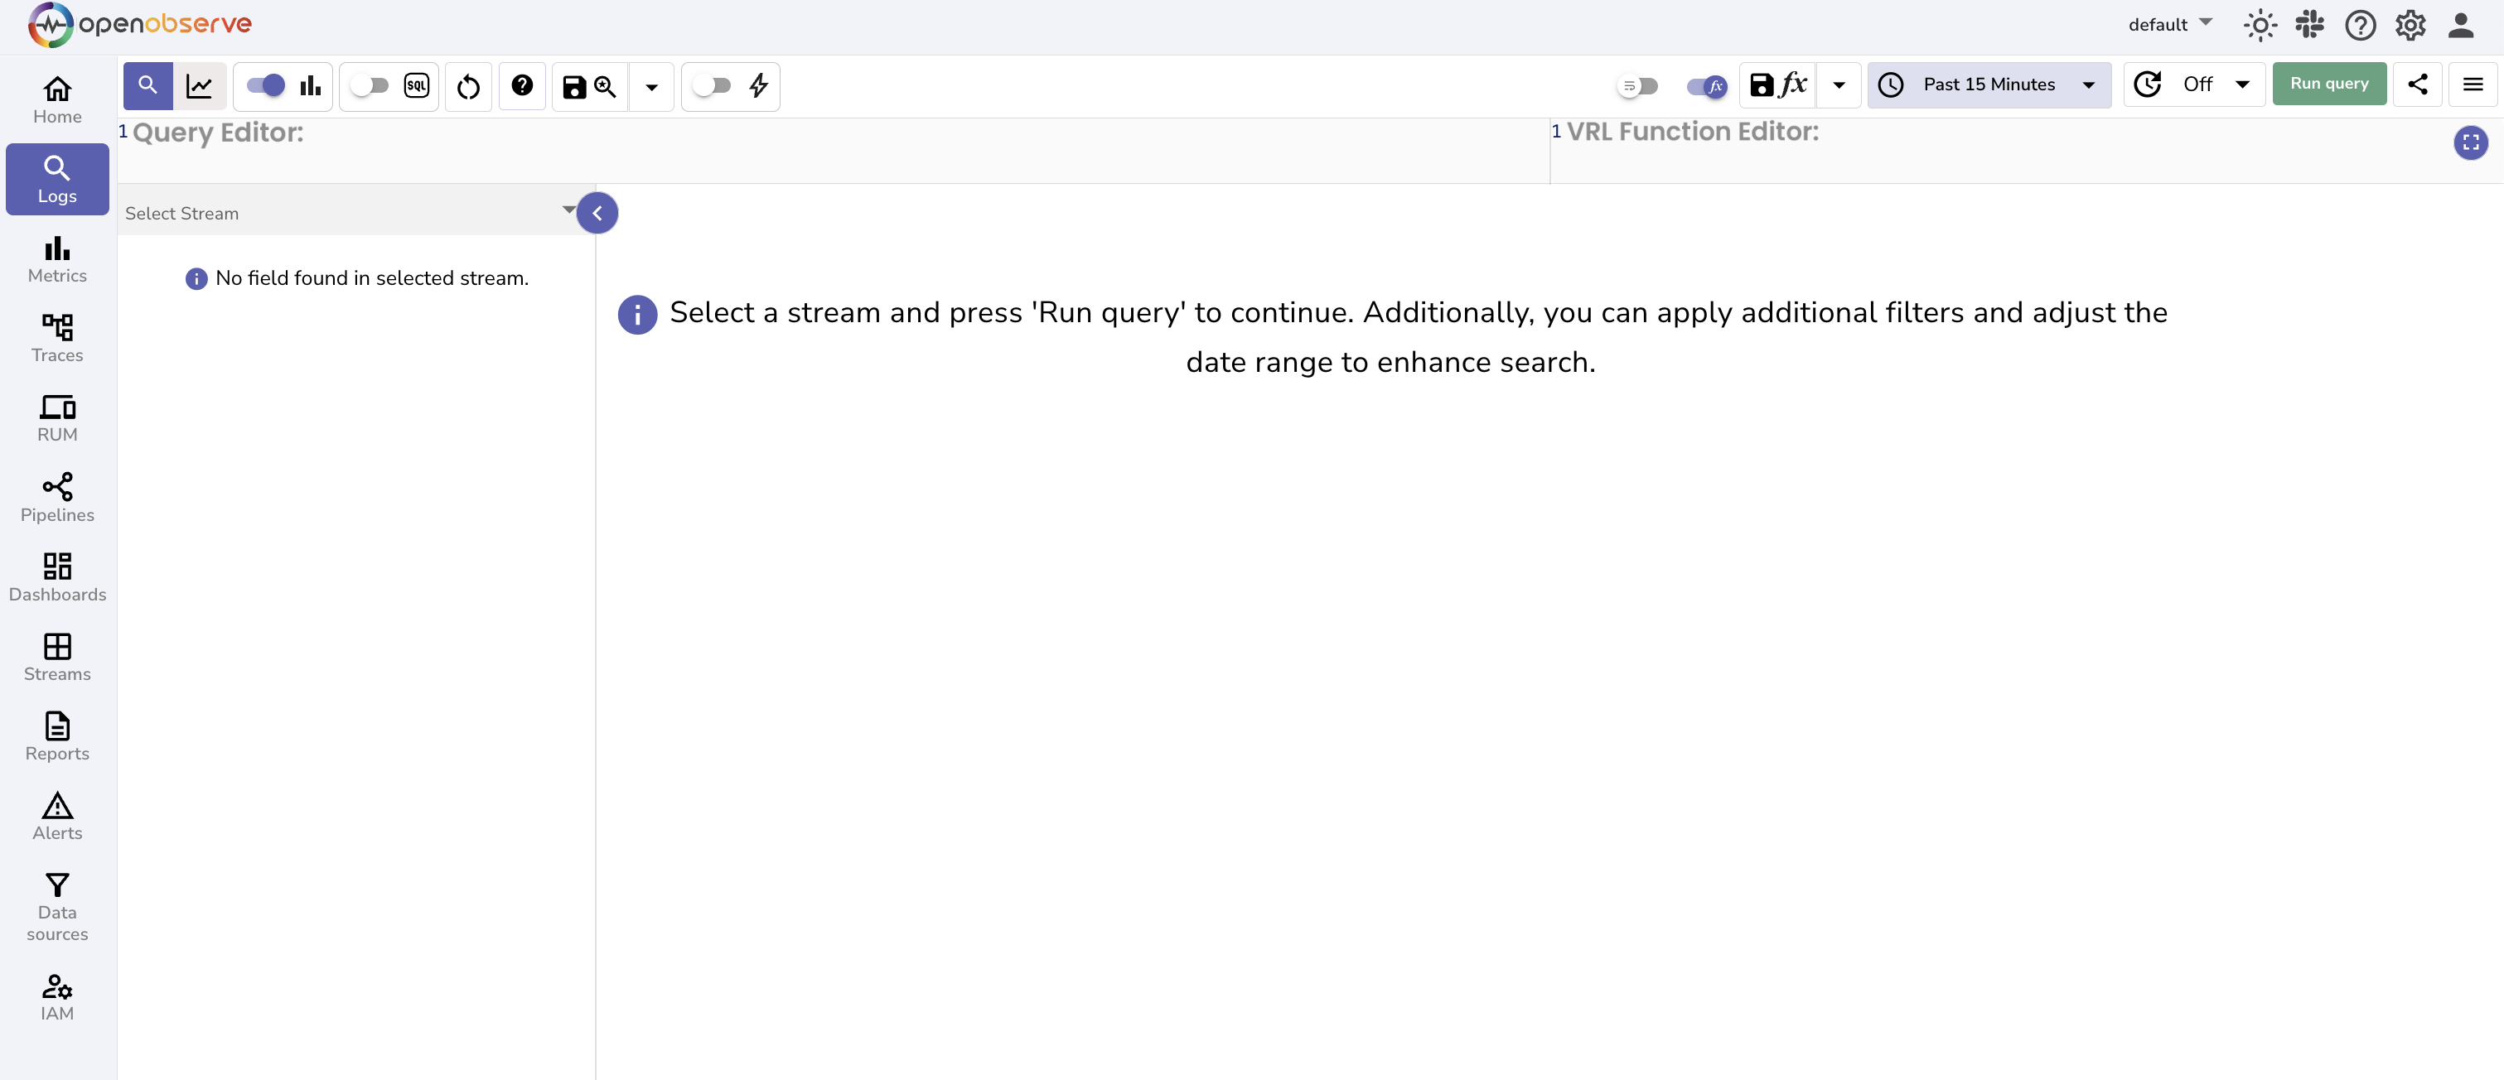Open the Alerts section

point(57,817)
